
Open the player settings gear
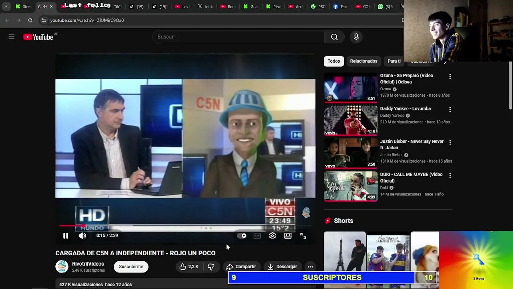pyautogui.click(x=273, y=236)
